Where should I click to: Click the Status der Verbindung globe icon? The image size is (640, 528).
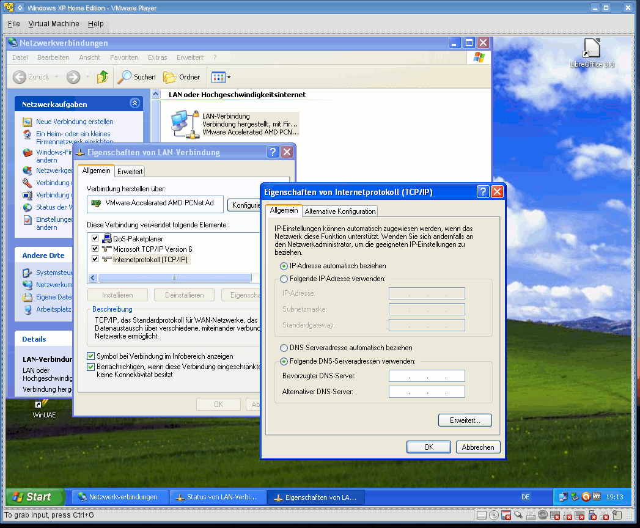(28, 207)
